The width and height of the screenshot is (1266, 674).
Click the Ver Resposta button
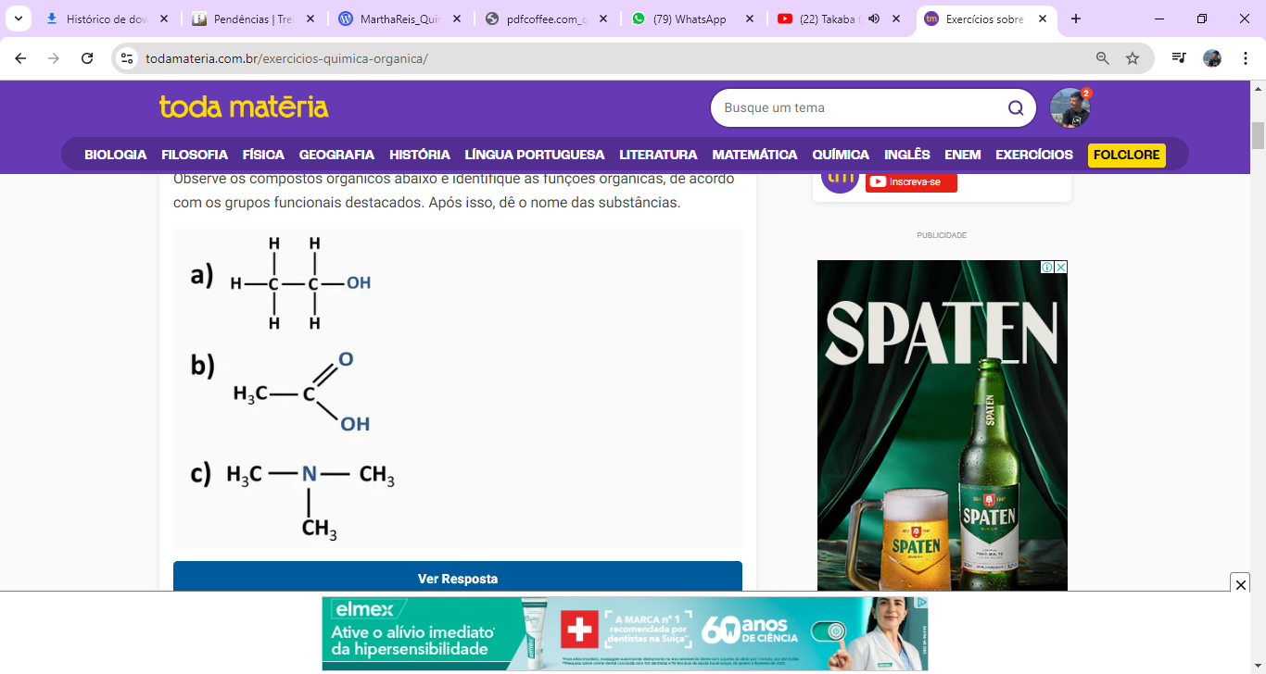point(457,578)
